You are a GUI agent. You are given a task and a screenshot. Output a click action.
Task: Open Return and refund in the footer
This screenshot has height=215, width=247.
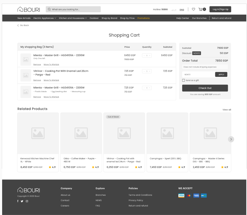138,206
